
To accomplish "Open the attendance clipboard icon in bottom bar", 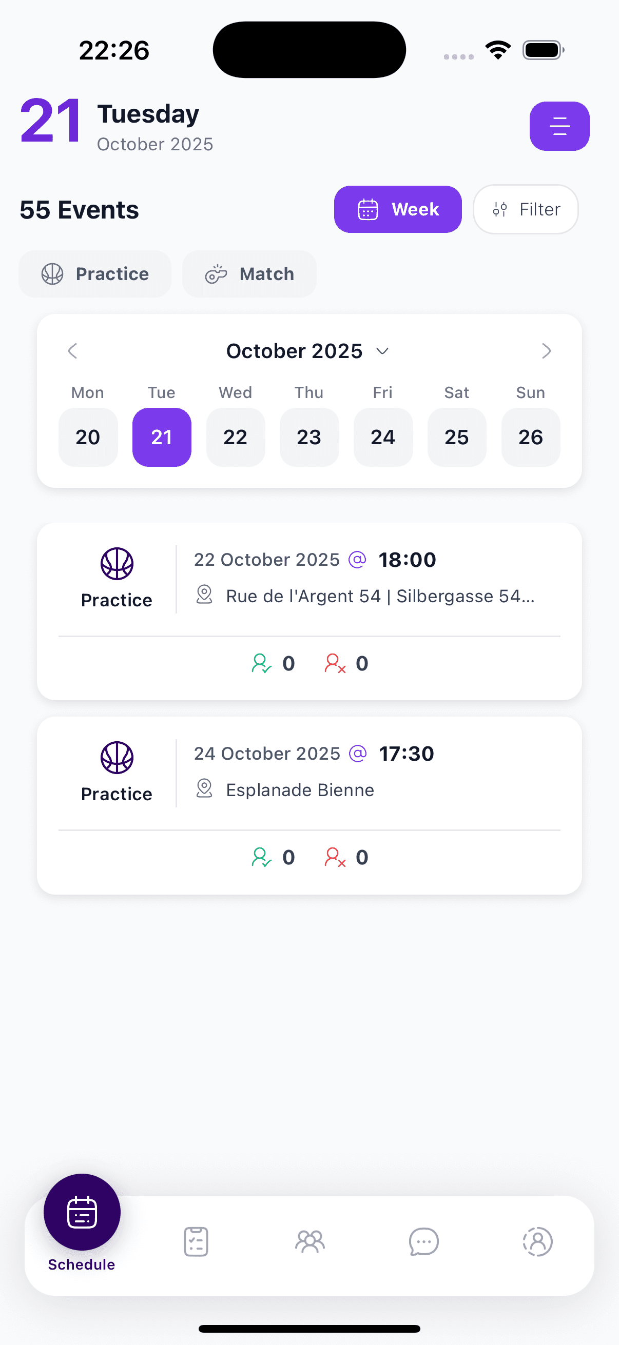I will [196, 1241].
